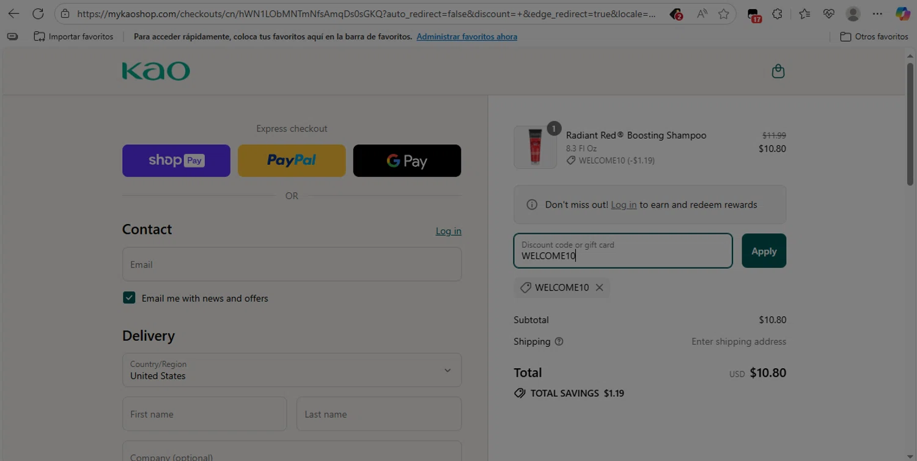Open the shopping blocker extension icon in address bar
The width and height of the screenshot is (917, 461).
click(676, 13)
